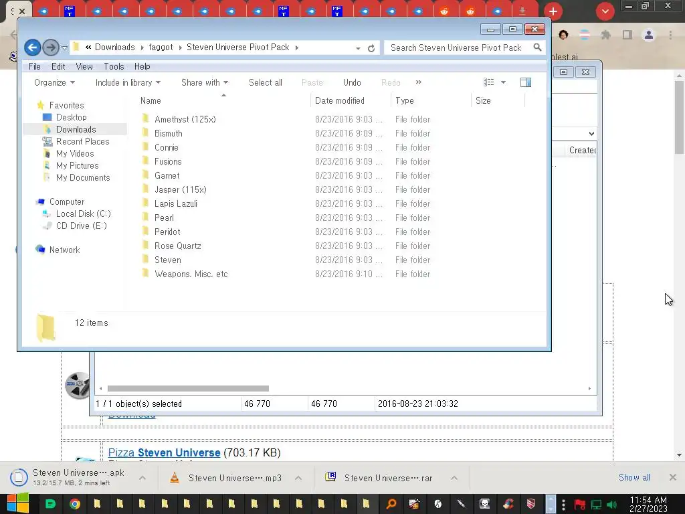Switch to Chrome on the taskbar
The image size is (685, 514).
point(75,504)
